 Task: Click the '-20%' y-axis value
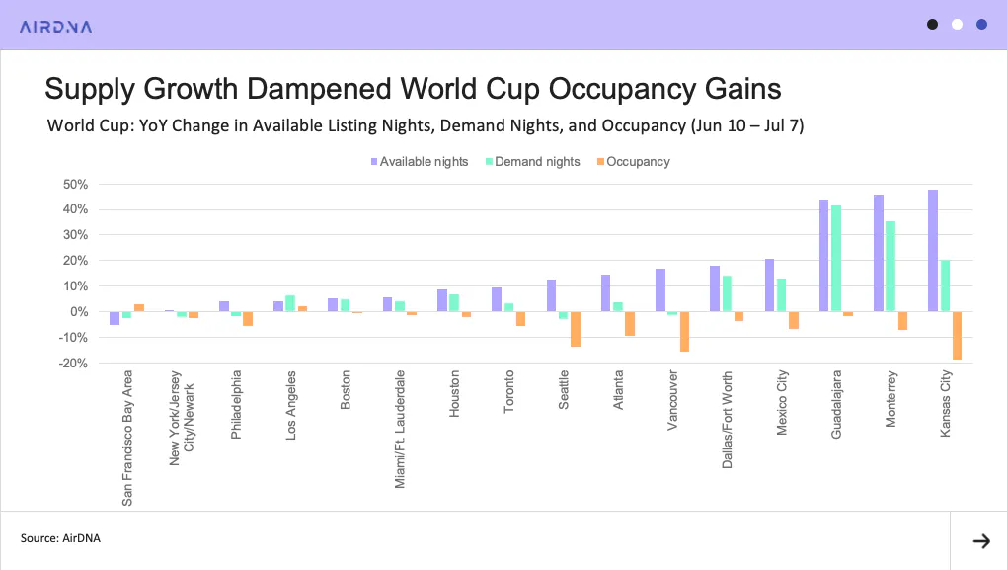(x=73, y=364)
